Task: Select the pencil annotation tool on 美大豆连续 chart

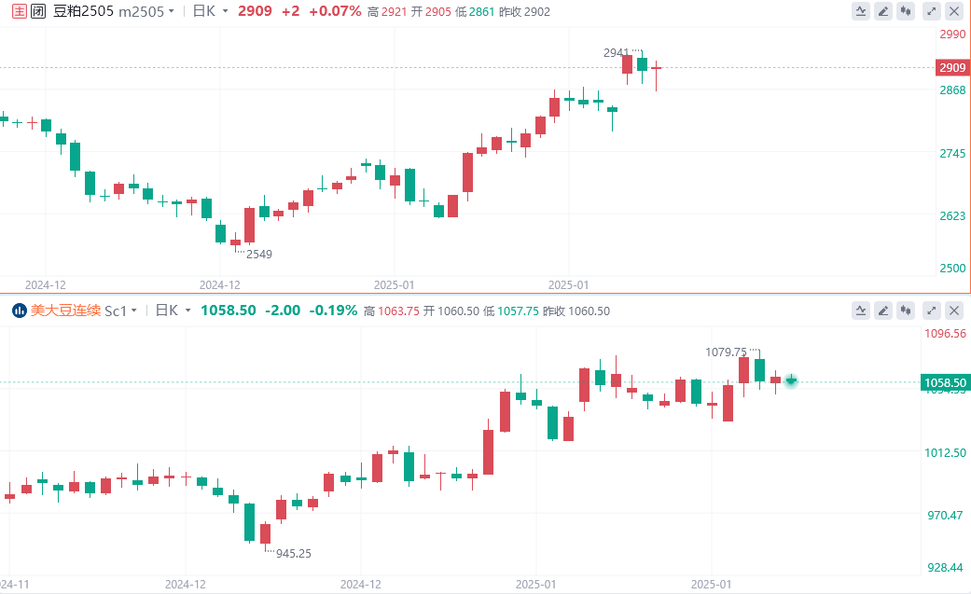Action: point(883,311)
